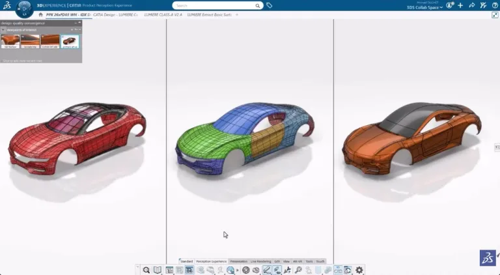Open the user profile notifications icon
This screenshot has width=500, height=275.
450,5
